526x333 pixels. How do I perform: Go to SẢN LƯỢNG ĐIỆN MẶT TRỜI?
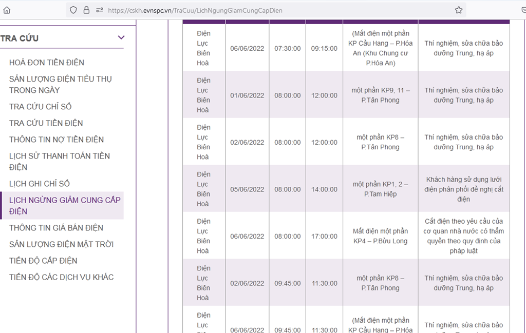click(x=62, y=244)
